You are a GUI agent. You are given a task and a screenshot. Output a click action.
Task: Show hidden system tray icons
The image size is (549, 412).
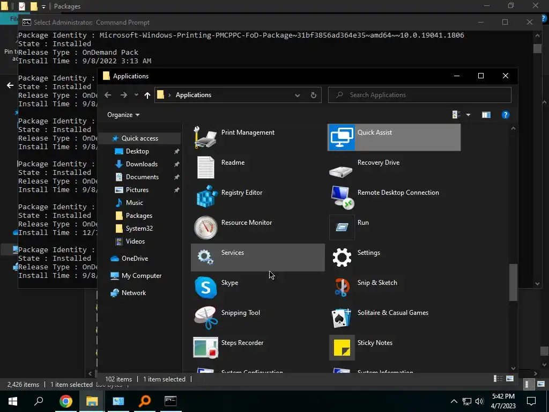point(454,401)
